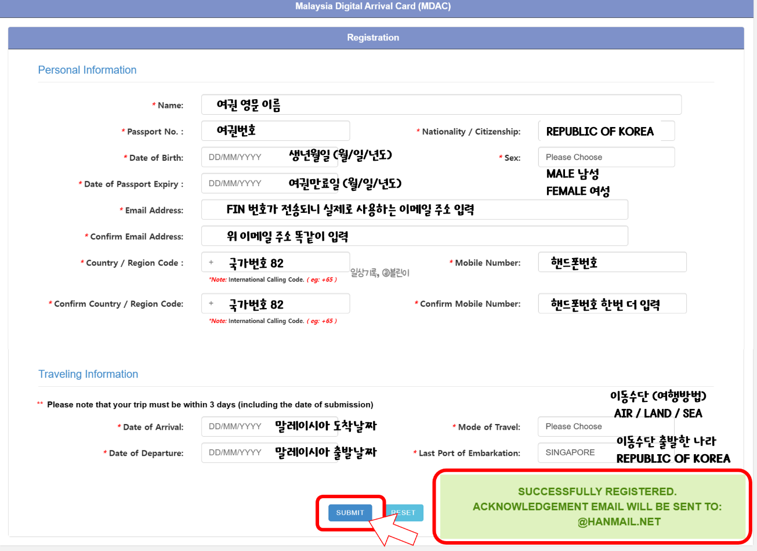
Task: Click the Mobile Number input field
Action: click(612, 262)
